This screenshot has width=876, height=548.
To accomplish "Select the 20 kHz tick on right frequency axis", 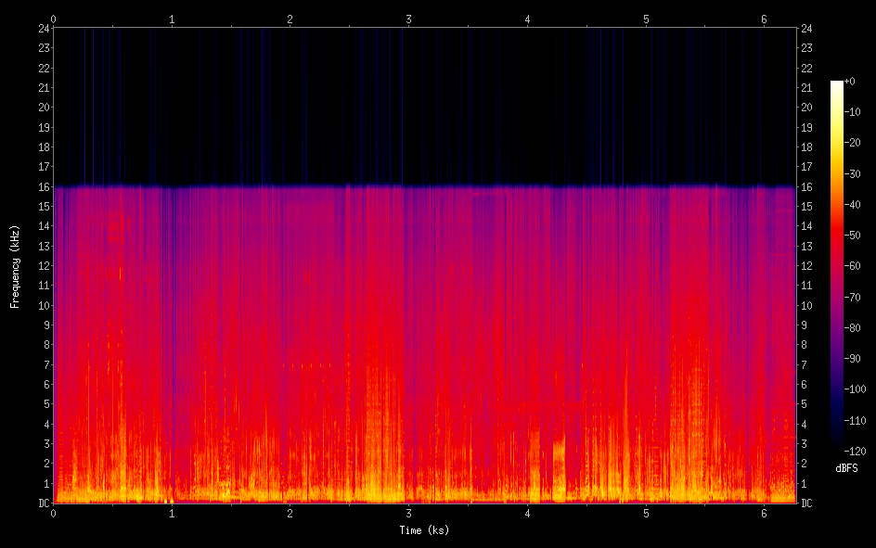I will pos(807,108).
